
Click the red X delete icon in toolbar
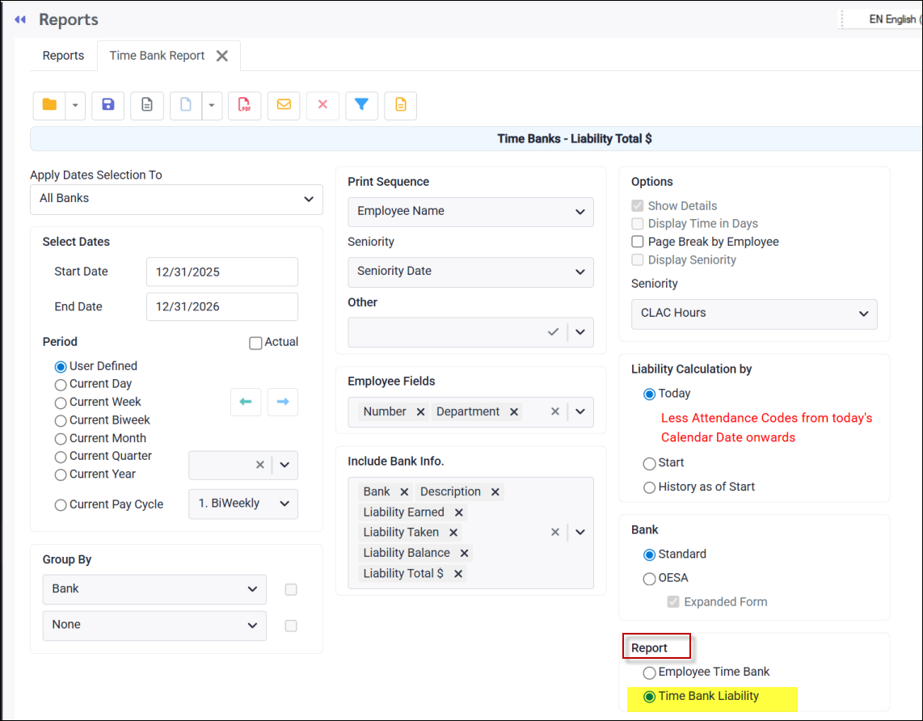coord(322,105)
